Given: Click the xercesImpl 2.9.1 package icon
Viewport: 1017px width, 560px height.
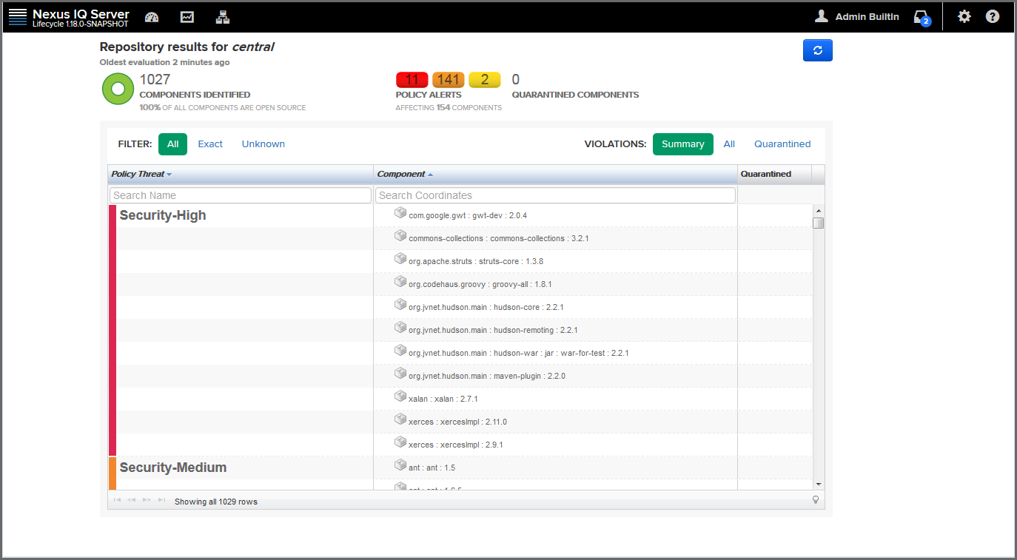Looking at the screenshot, I should [400, 442].
